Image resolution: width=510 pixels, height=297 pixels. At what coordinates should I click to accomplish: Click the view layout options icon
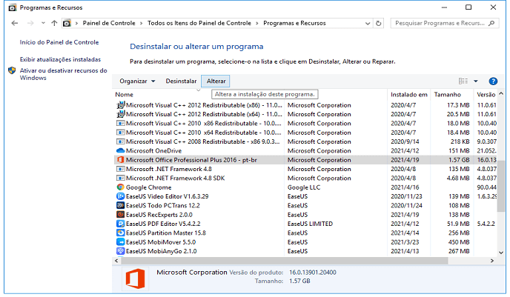463,81
